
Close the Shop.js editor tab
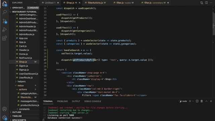point(80,3)
